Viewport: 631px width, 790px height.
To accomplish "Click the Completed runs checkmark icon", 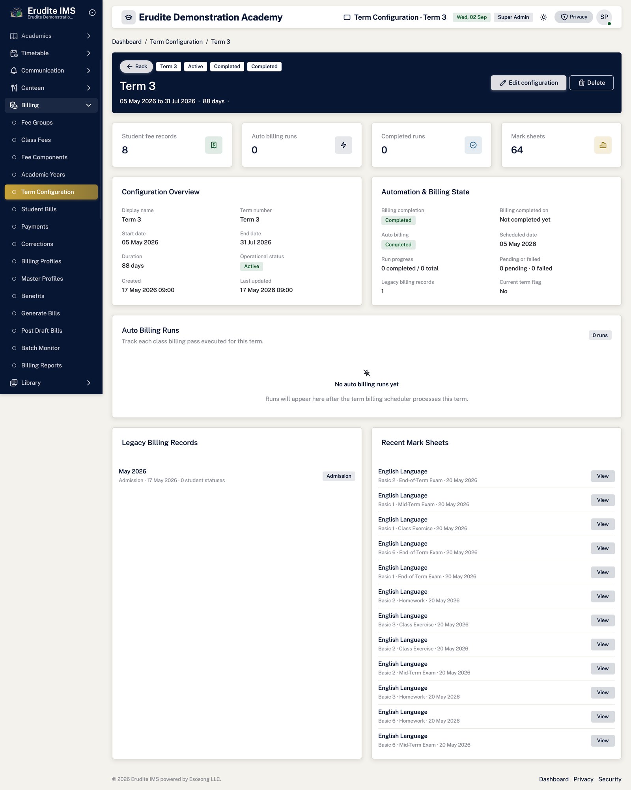I will [x=473, y=145].
